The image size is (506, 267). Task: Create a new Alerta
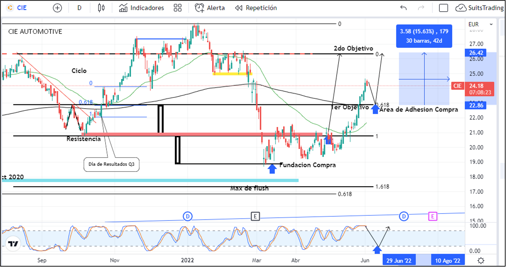[x=210, y=8]
